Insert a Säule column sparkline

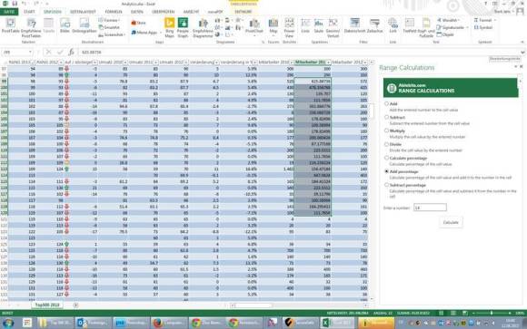[x=319, y=26]
